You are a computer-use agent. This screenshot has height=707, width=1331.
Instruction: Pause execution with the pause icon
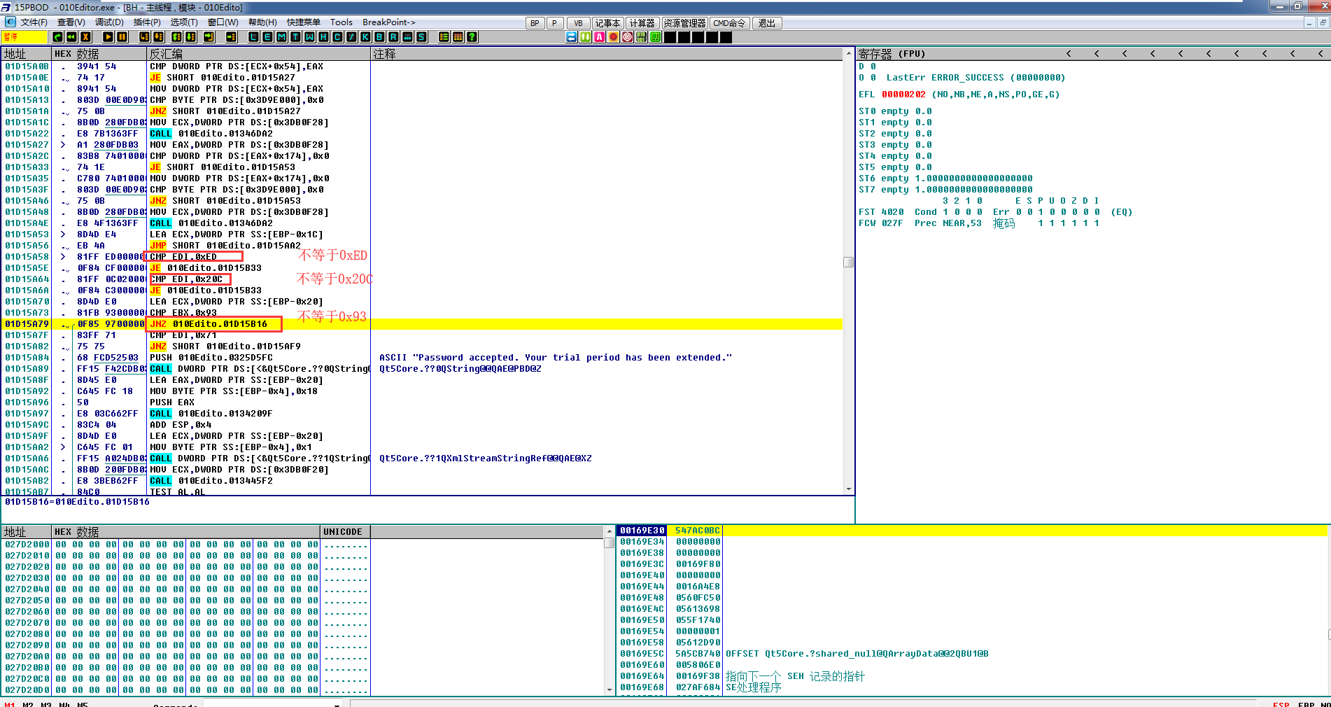pos(122,37)
